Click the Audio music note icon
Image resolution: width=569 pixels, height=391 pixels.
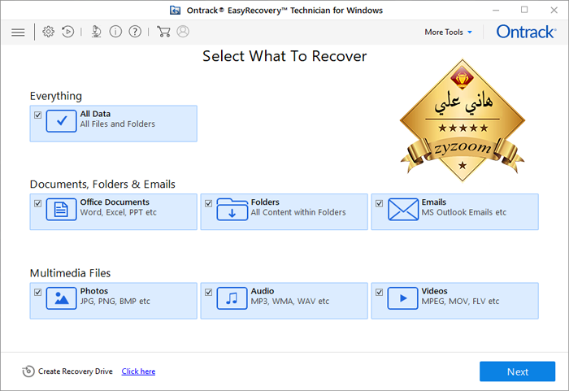[232, 298]
